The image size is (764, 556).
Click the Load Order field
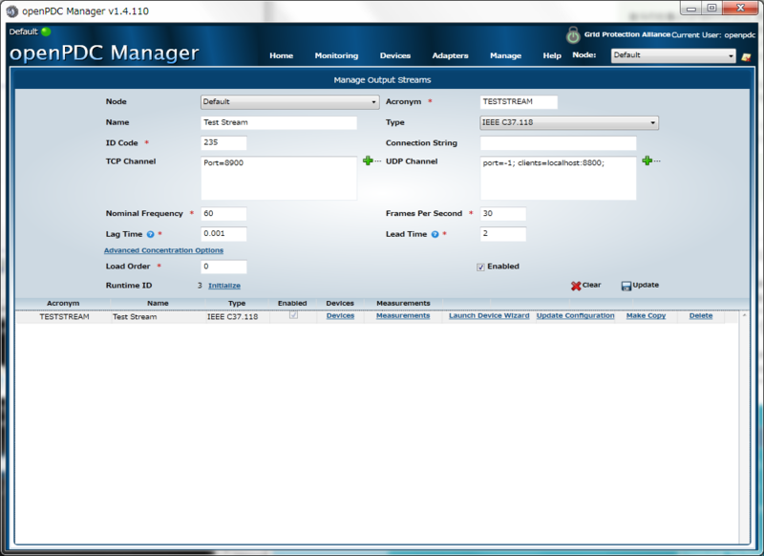click(223, 267)
